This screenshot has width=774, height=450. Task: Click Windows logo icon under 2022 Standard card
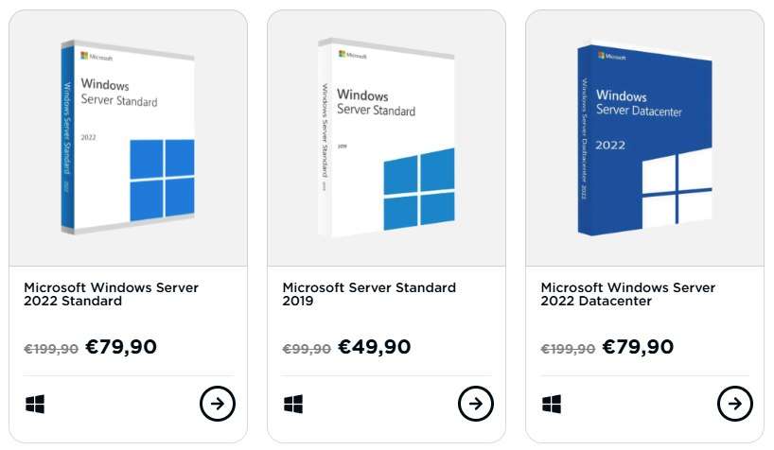point(35,404)
